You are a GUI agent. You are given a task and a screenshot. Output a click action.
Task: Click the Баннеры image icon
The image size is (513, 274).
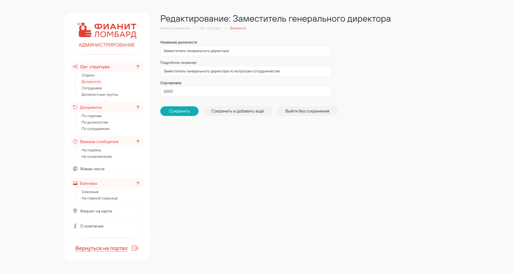click(75, 183)
